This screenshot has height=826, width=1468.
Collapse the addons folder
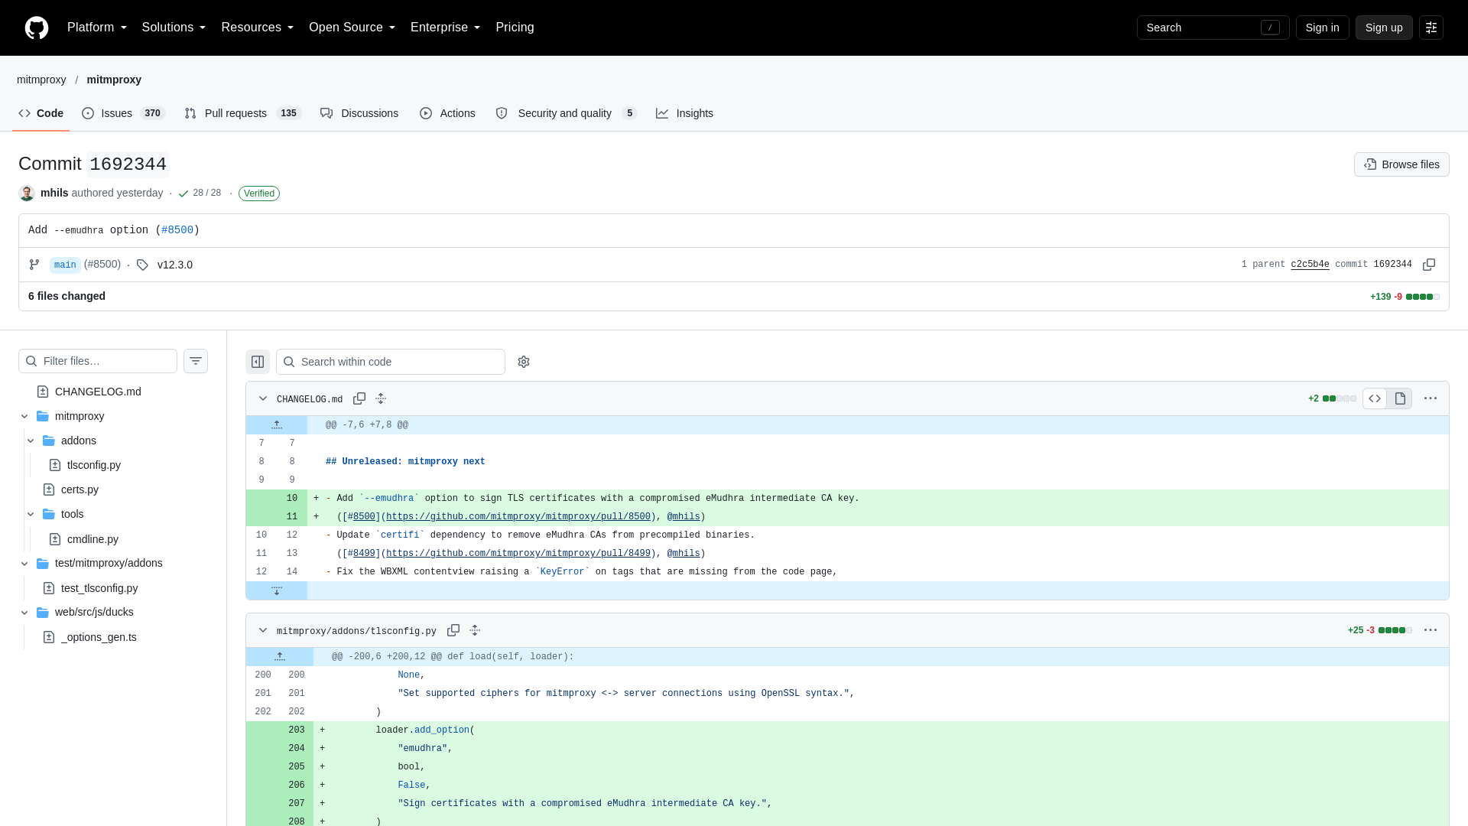(31, 441)
